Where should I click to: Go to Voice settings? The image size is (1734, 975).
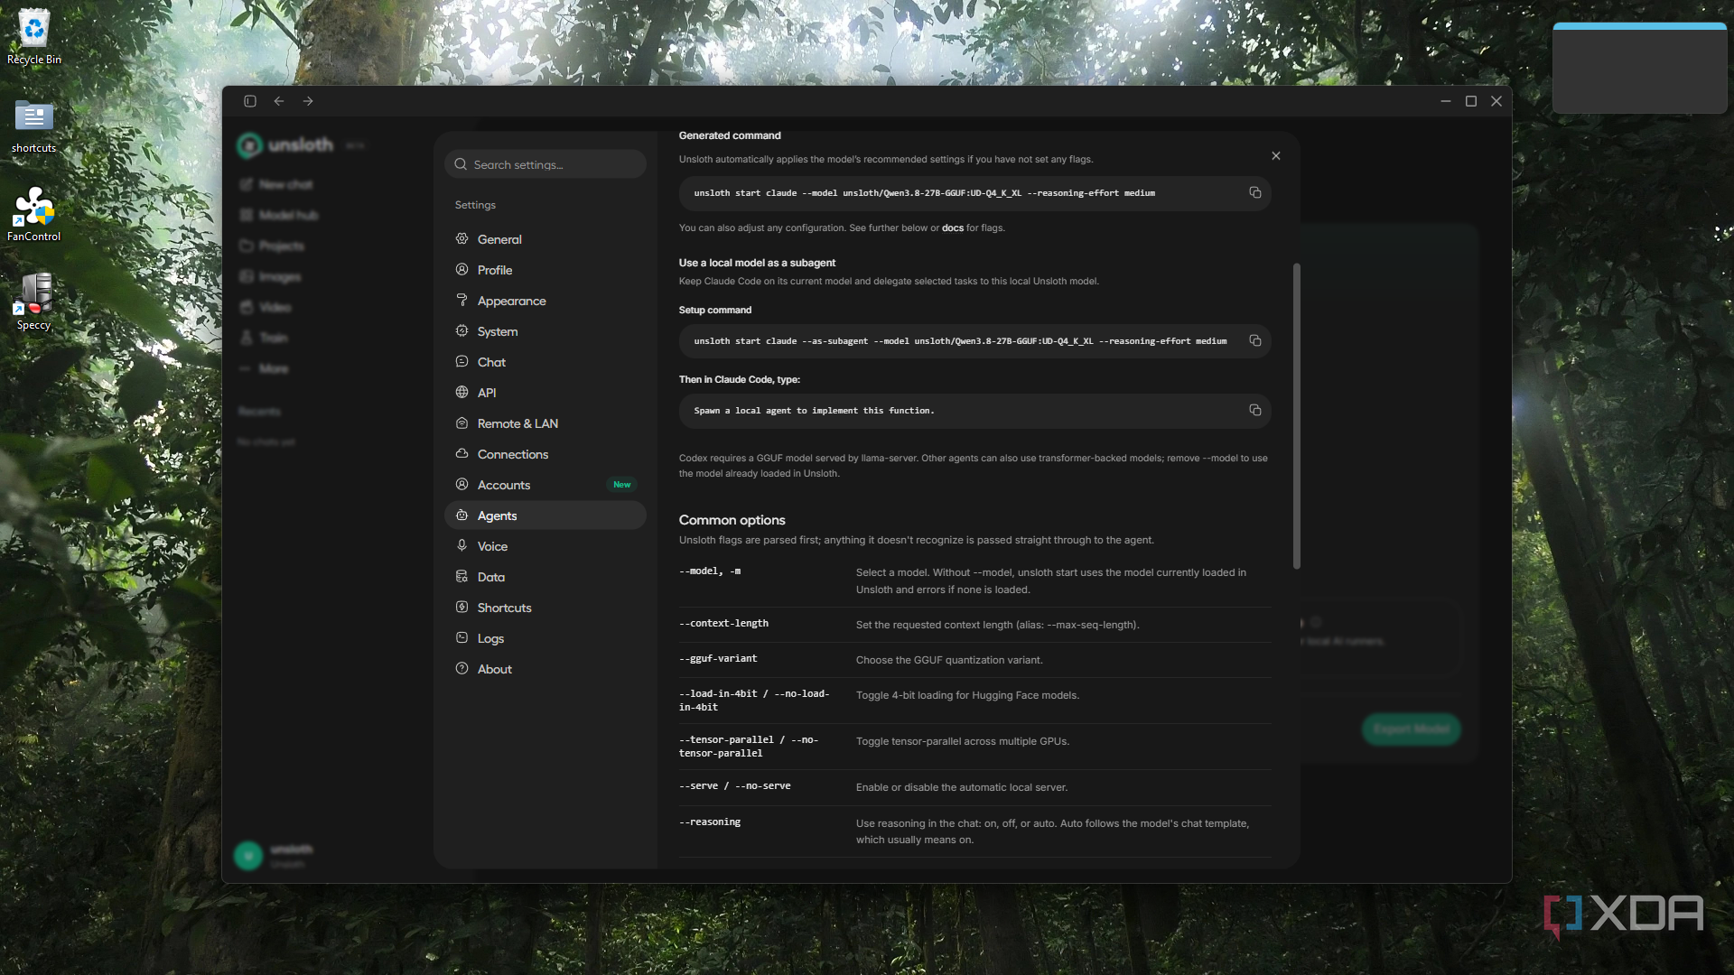point(545,546)
